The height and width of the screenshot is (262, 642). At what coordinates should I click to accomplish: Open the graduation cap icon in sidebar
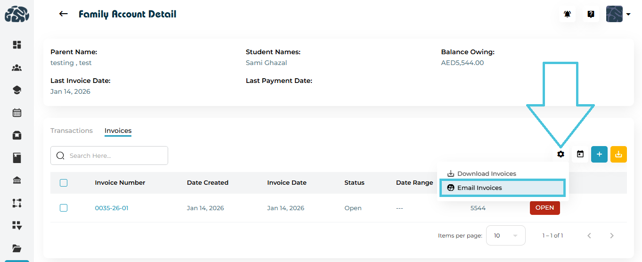pos(17,90)
